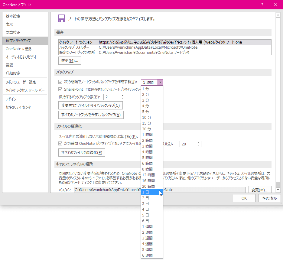The image size is (283, 260).
Task: Select 既定のノートブックの場所 row
Action: pyautogui.click(x=165, y=53)
